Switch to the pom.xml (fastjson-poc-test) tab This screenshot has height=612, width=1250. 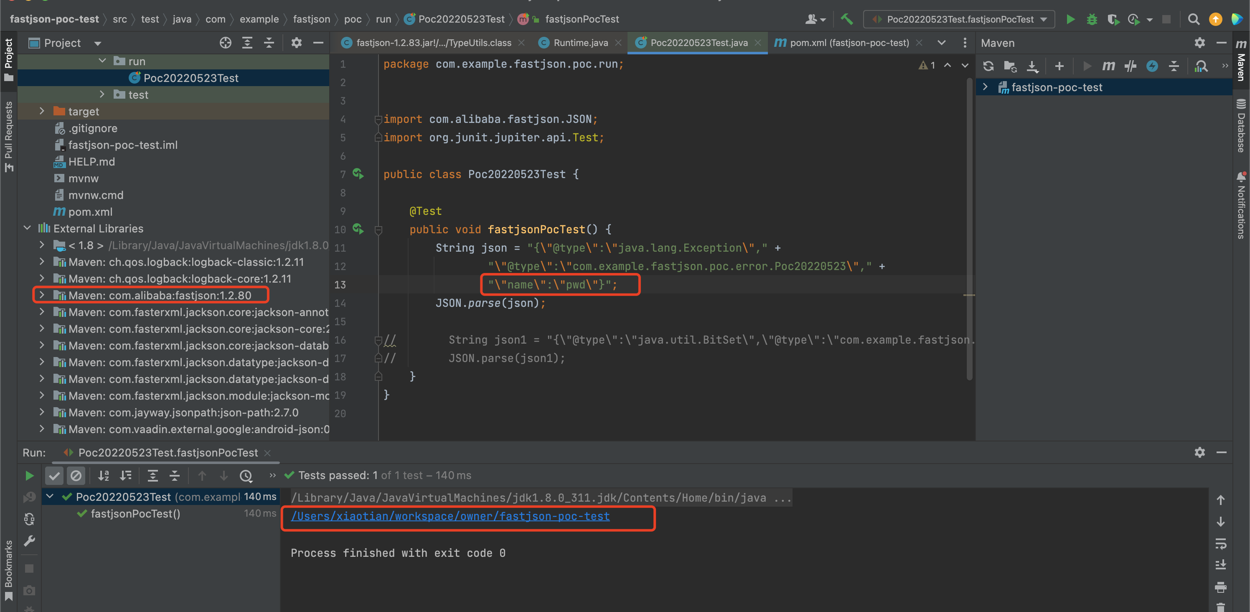(x=849, y=43)
